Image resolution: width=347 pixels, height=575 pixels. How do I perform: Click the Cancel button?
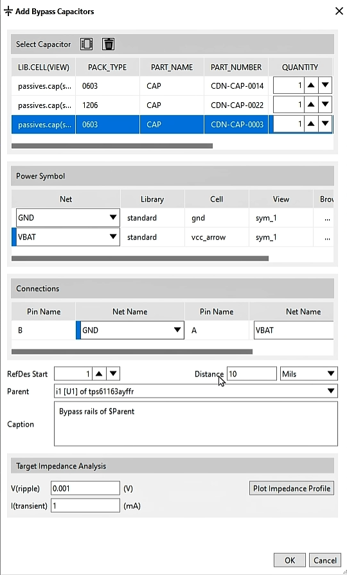click(325, 560)
